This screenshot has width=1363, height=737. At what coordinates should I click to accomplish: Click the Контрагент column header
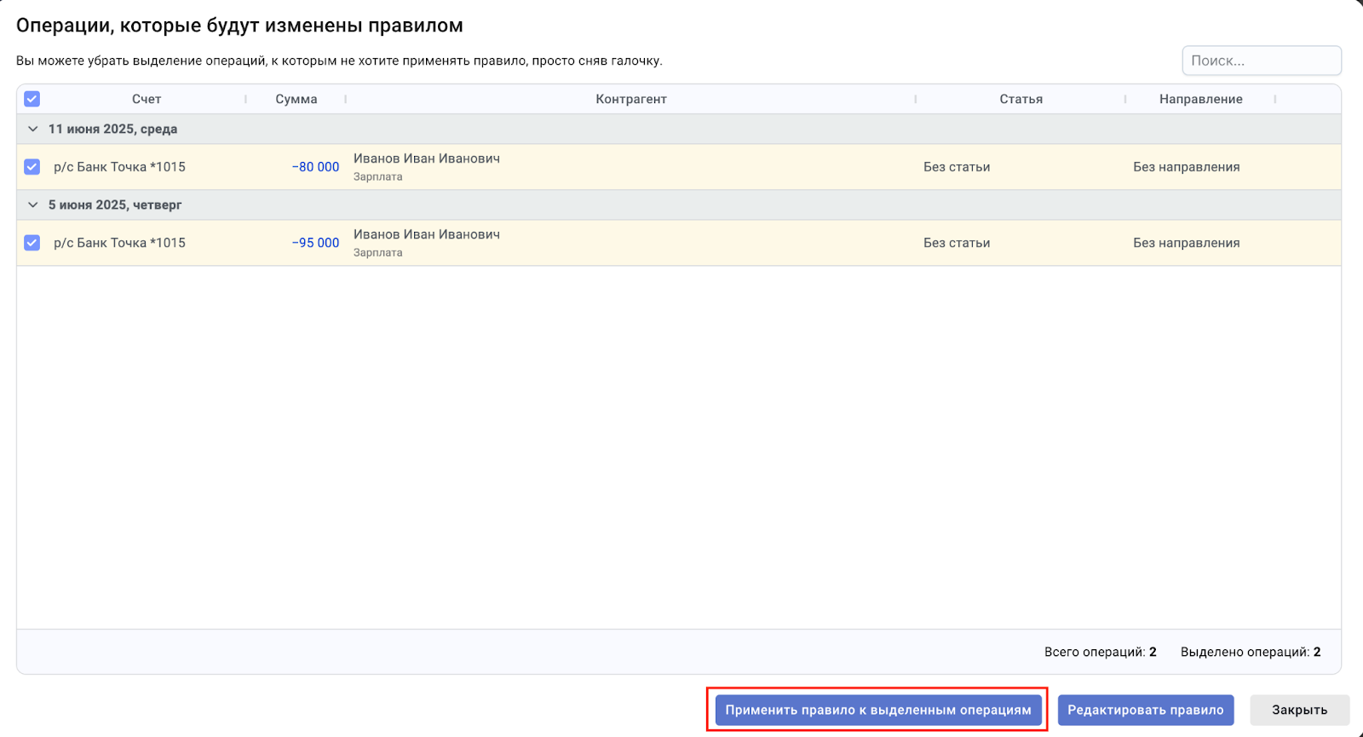point(630,99)
